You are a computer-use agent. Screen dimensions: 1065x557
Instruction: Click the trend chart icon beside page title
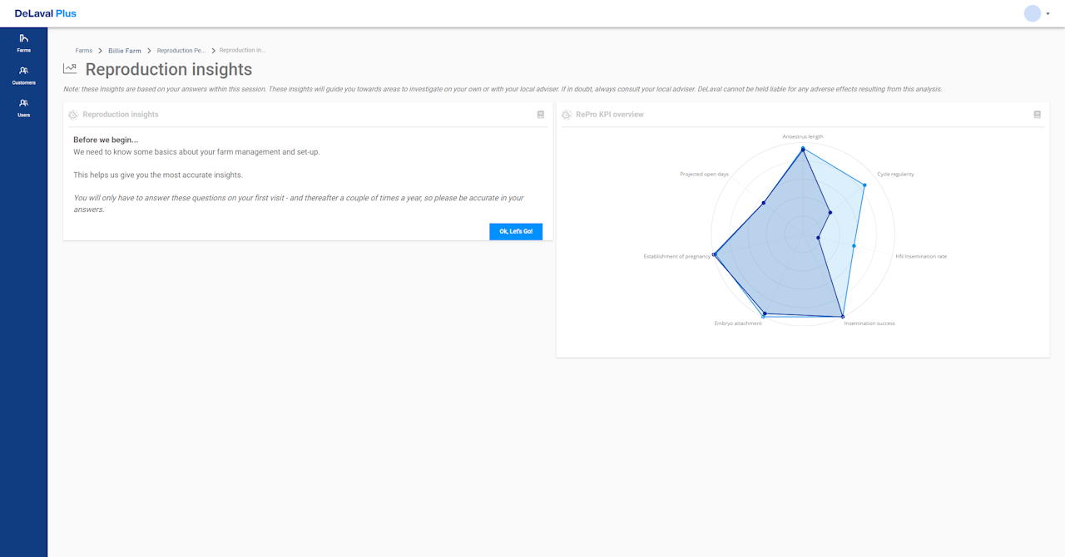click(70, 69)
